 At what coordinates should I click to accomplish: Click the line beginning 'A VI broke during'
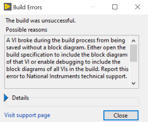[x=66, y=41]
